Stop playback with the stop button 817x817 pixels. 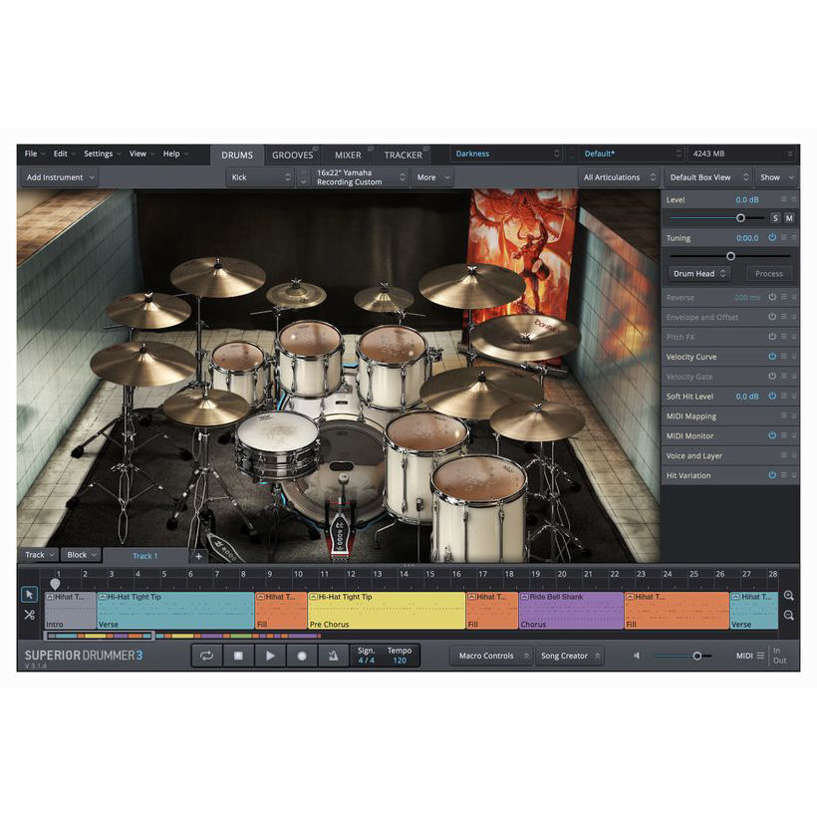click(x=238, y=656)
